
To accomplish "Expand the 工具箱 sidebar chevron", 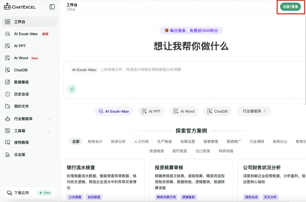I will [49, 131].
